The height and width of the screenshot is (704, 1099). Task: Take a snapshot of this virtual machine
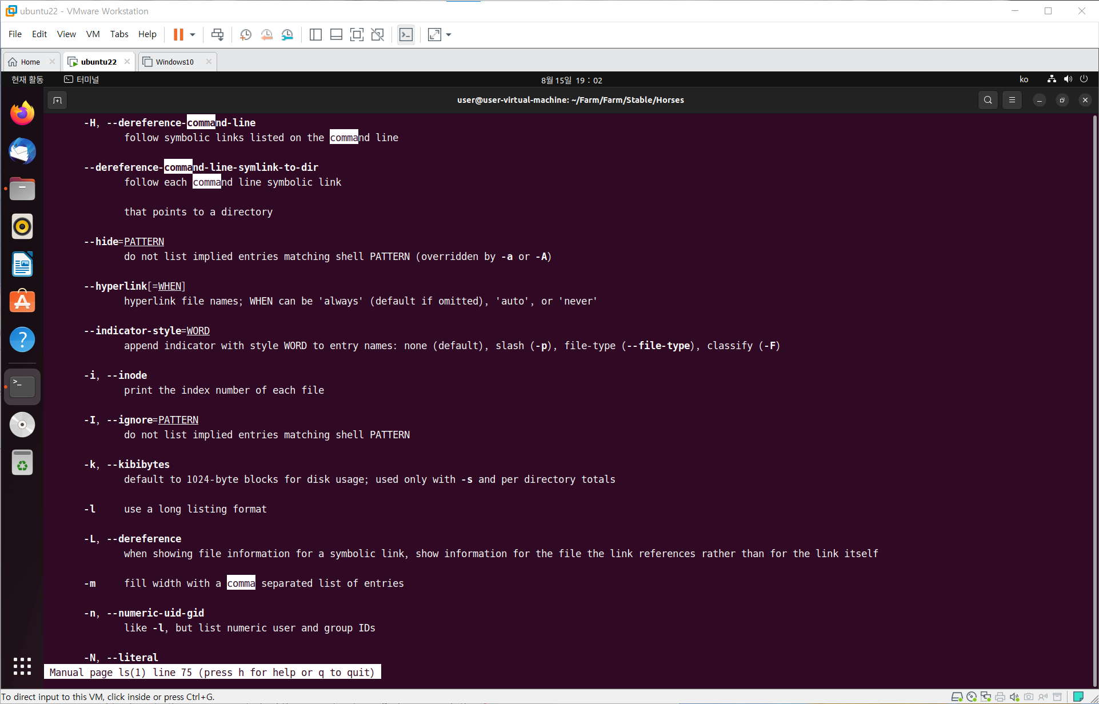point(246,35)
